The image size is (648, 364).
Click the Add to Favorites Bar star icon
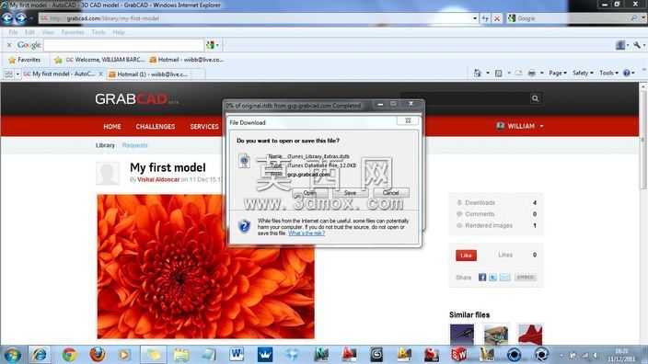click(x=58, y=60)
